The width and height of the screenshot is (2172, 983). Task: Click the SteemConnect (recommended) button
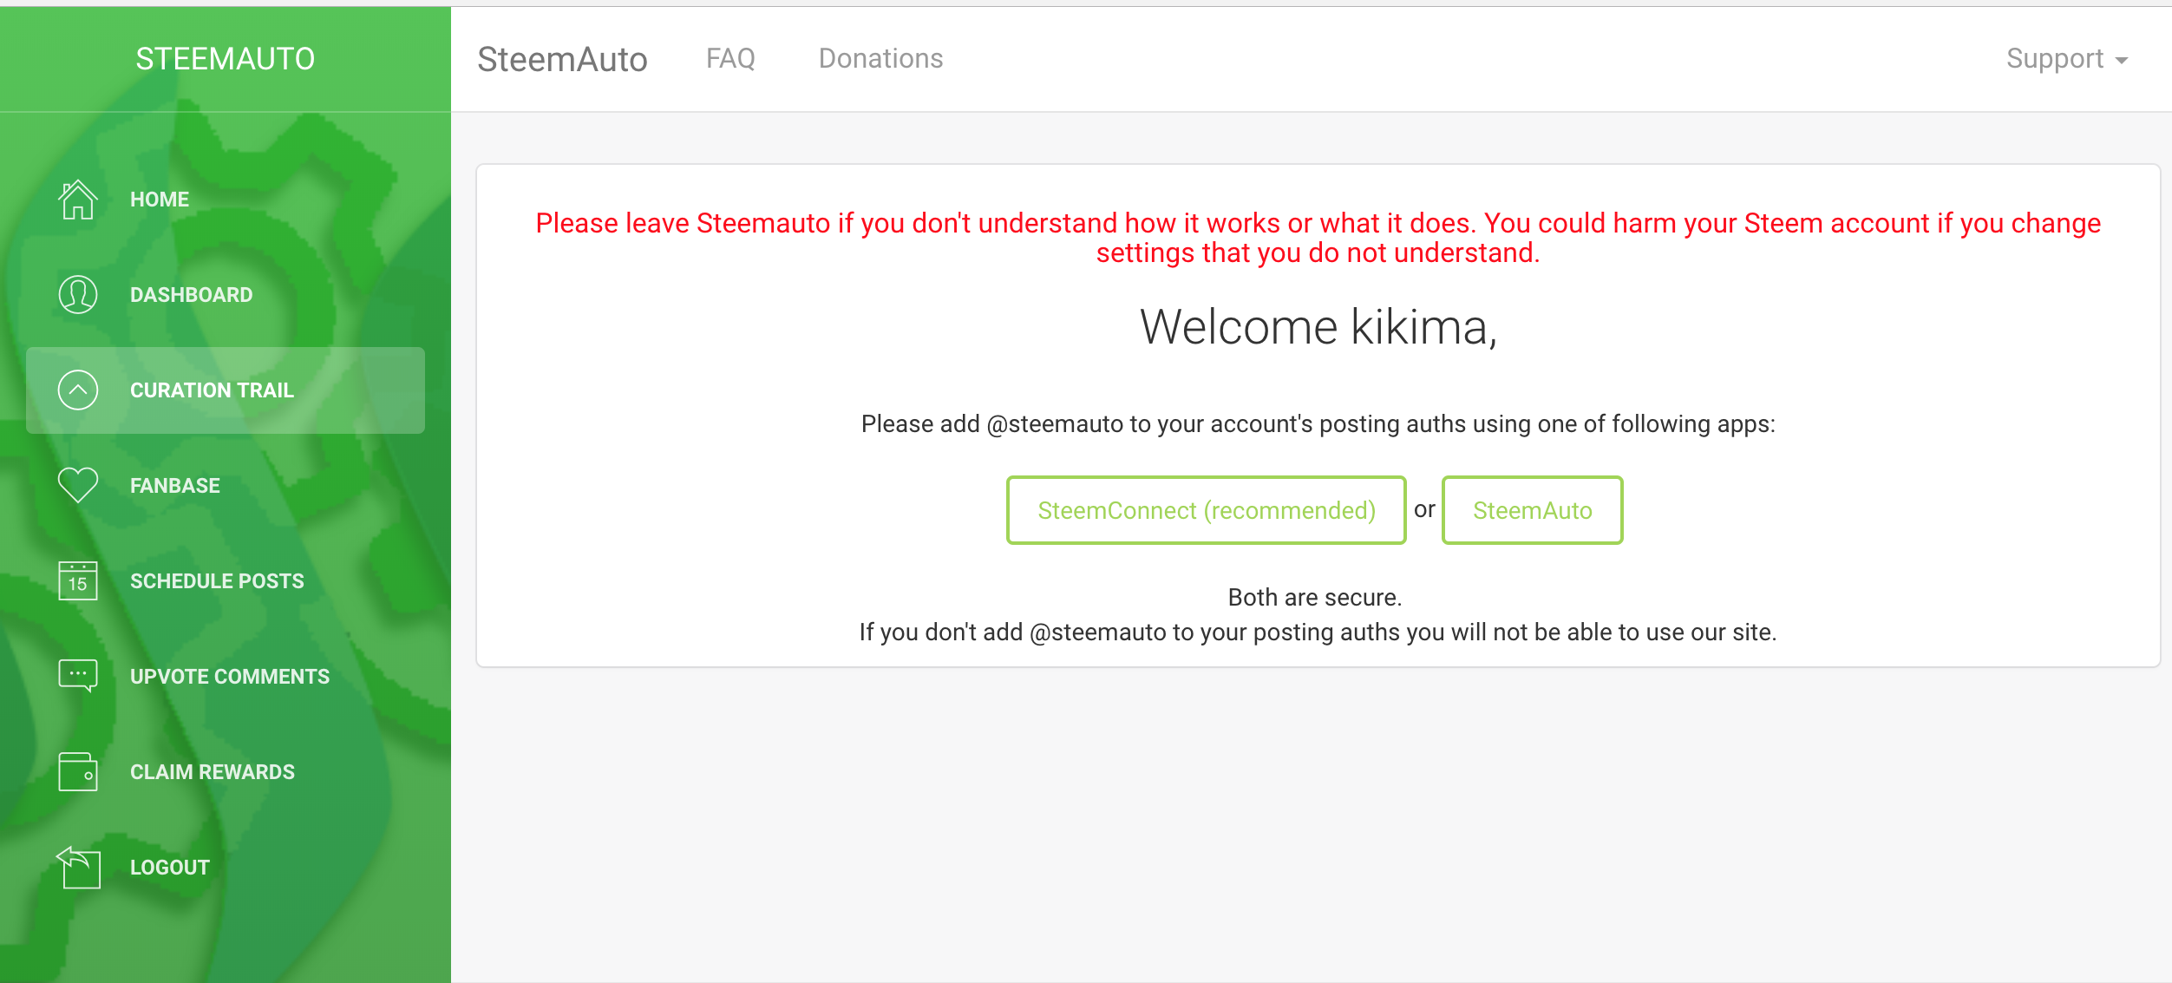1206,510
